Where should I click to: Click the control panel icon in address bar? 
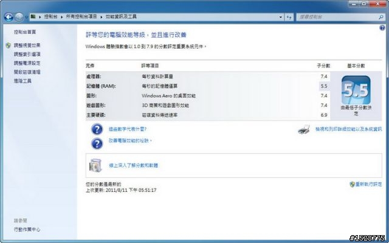(x=33, y=16)
